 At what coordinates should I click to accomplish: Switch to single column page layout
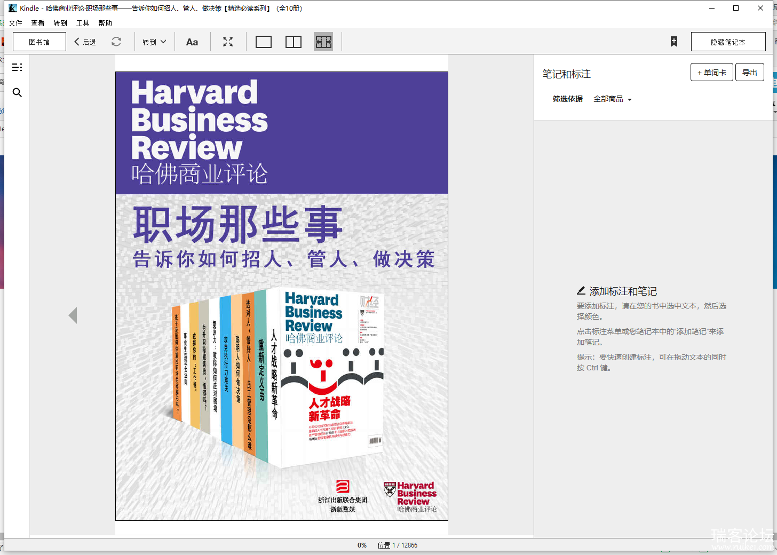[x=264, y=42]
